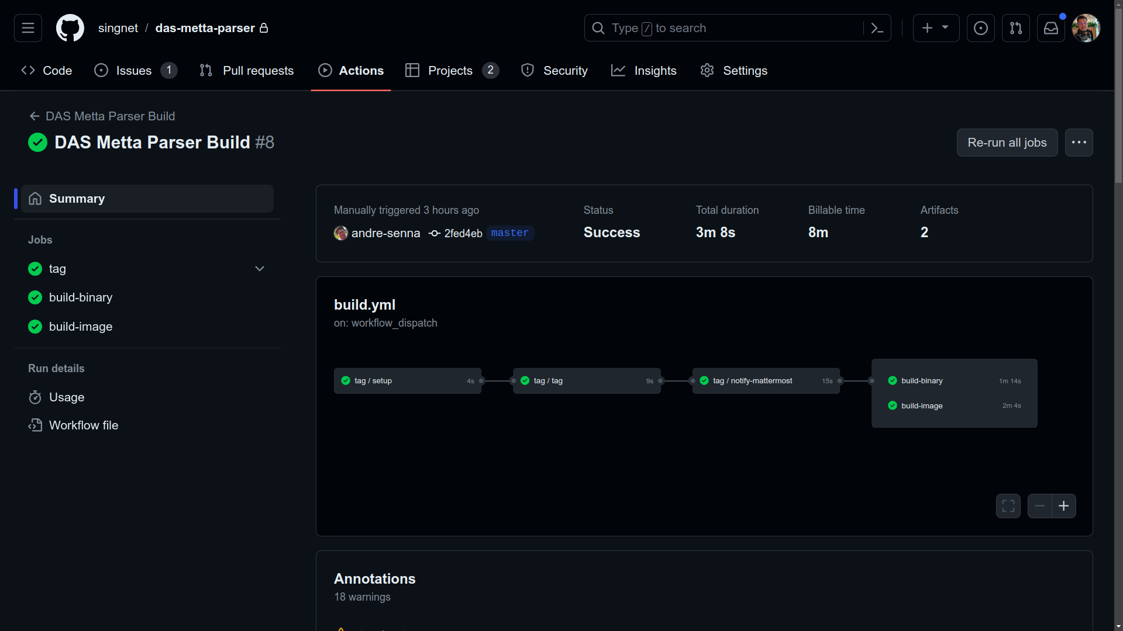
Task: Open the singnet organization link
Action: click(x=118, y=28)
